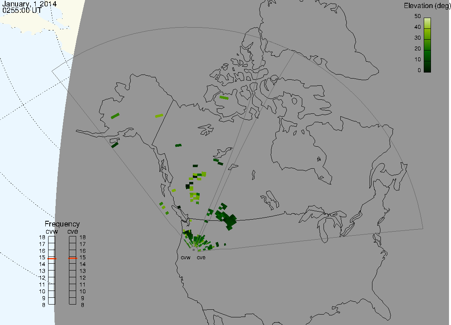Click elevation legend value 10

(418, 60)
